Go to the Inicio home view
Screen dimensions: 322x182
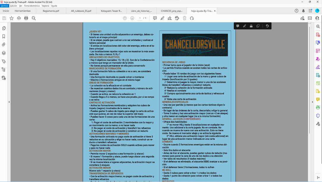click(6, 11)
